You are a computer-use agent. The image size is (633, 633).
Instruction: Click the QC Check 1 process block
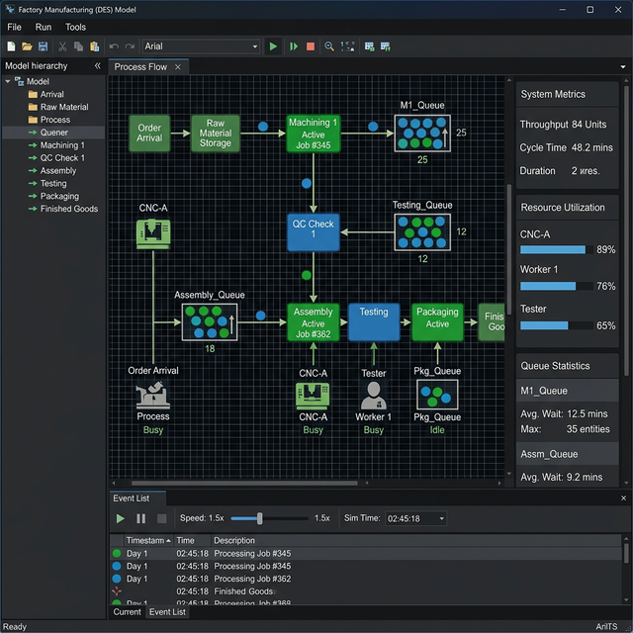click(x=313, y=230)
